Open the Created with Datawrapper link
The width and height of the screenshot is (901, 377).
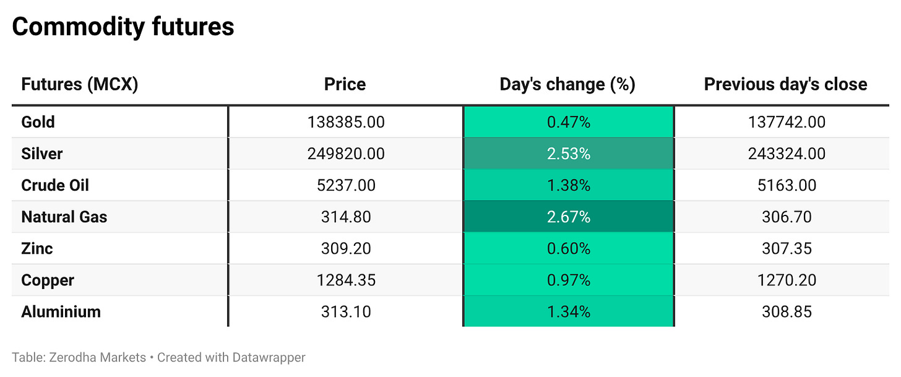[x=231, y=357]
